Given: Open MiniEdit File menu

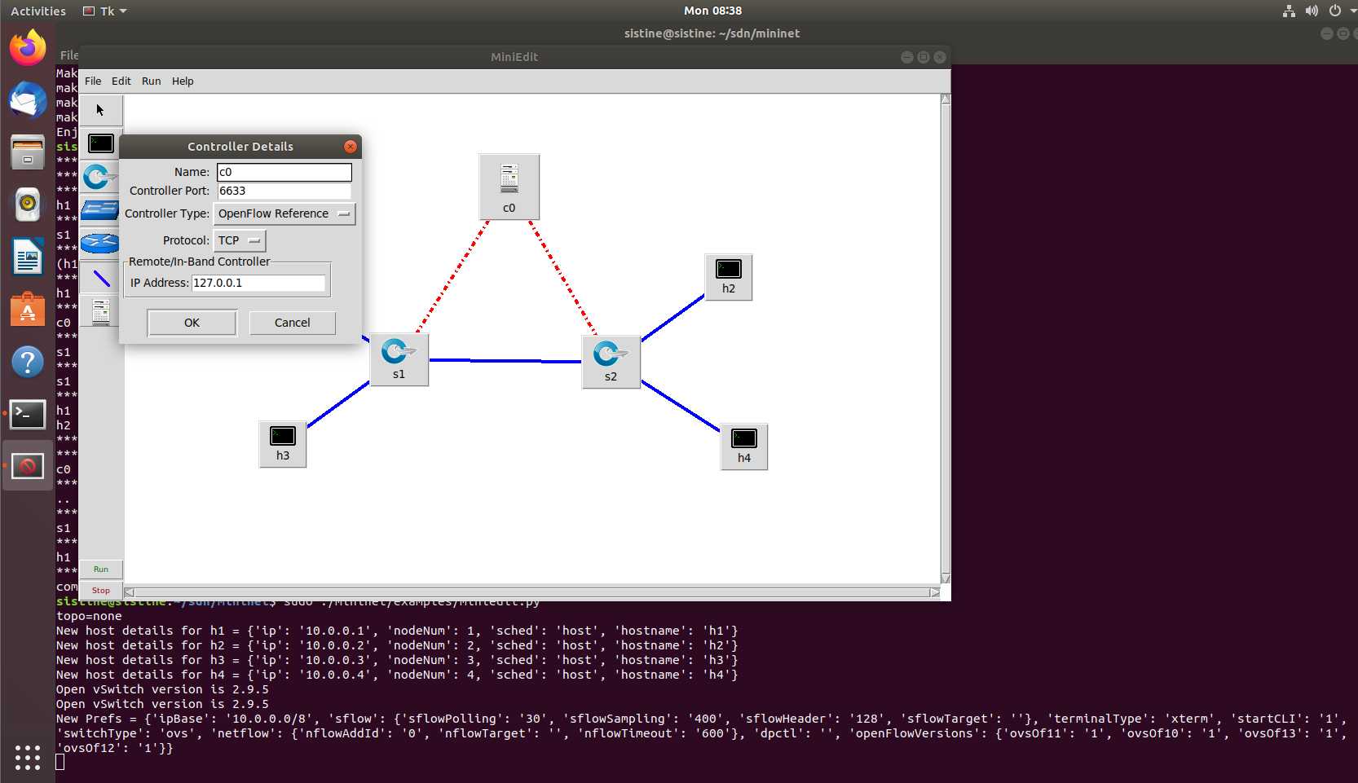Looking at the screenshot, I should 93,81.
